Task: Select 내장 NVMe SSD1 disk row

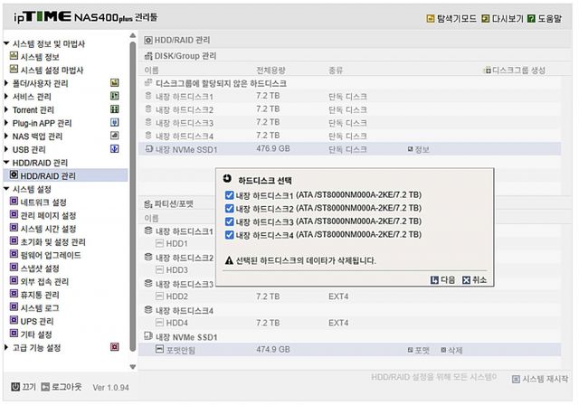Action: (186, 149)
